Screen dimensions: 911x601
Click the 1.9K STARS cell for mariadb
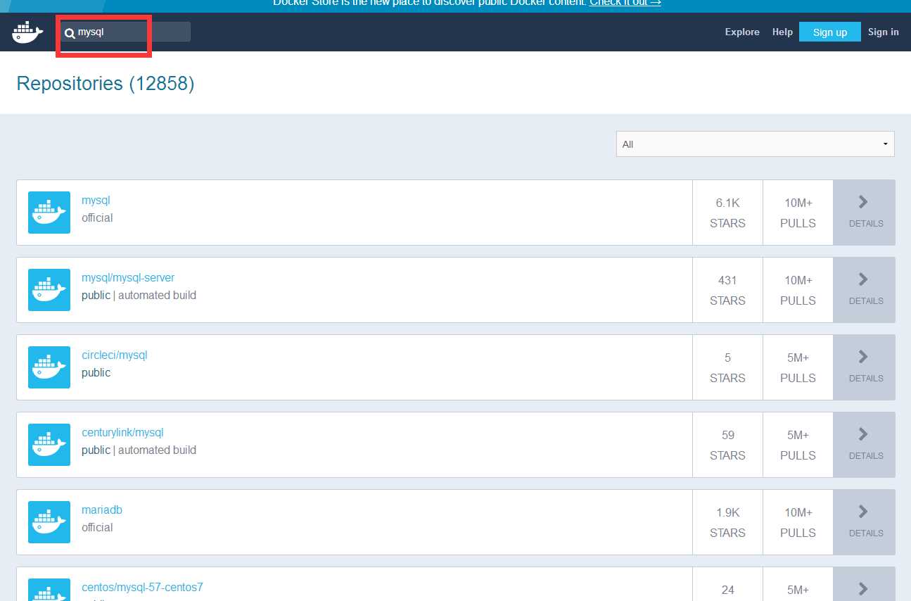pyautogui.click(x=727, y=522)
